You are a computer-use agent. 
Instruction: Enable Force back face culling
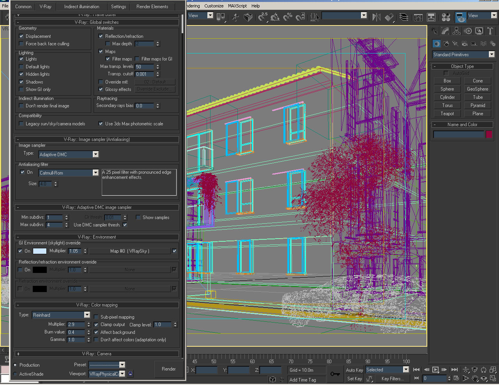[21, 44]
